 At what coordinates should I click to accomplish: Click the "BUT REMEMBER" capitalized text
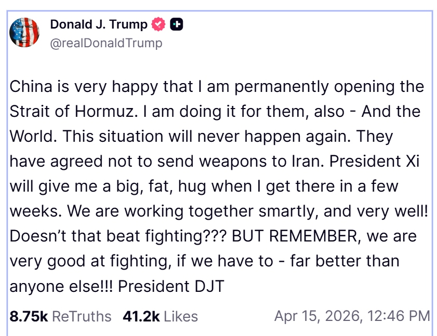(295, 236)
